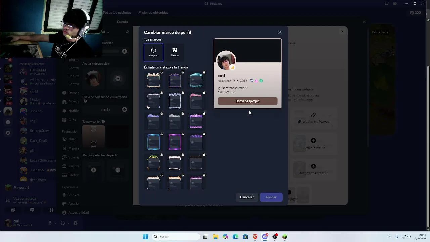Select the pink blossom frame thumbnail
The image size is (430, 242).
[196, 101]
